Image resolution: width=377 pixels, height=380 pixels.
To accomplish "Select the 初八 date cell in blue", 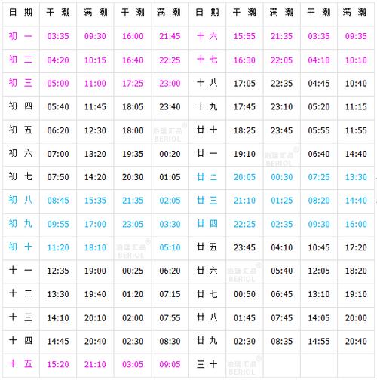I will [x=20, y=200].
